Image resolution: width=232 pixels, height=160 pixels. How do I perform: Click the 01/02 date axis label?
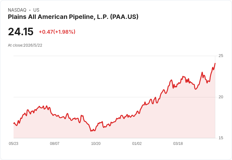(137, 143)
